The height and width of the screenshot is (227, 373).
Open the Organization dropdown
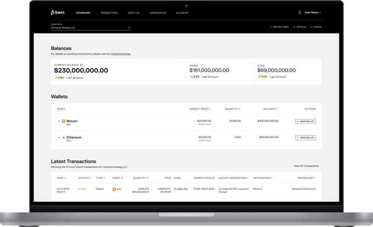[x=90, y=28]
